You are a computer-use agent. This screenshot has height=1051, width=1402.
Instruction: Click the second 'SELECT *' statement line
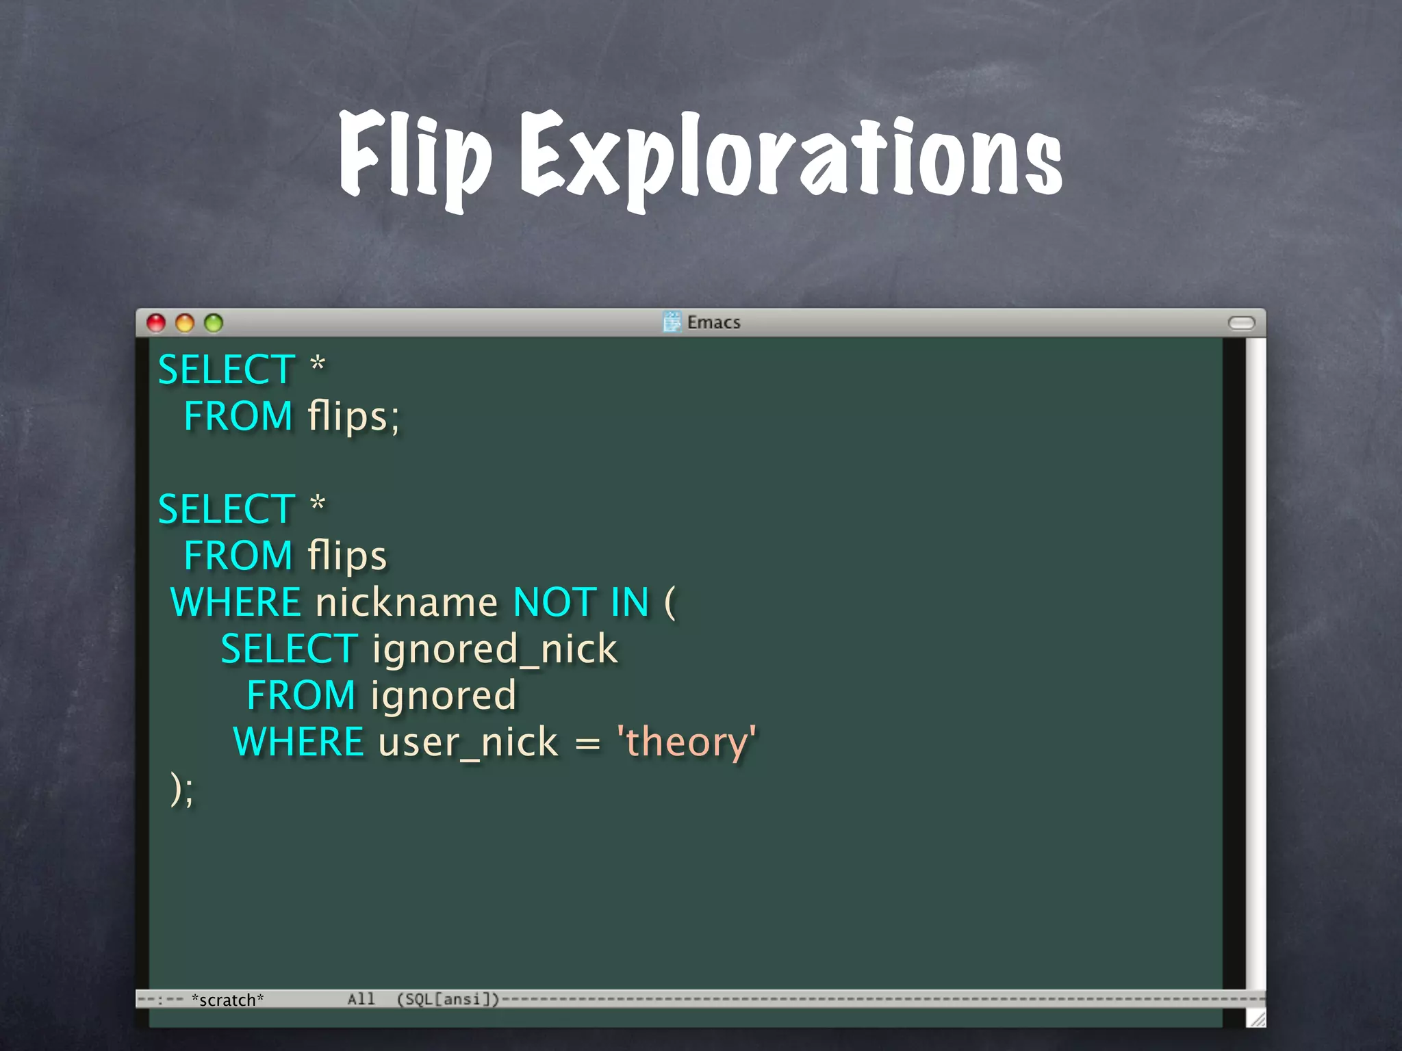click(x=242, y=509)
